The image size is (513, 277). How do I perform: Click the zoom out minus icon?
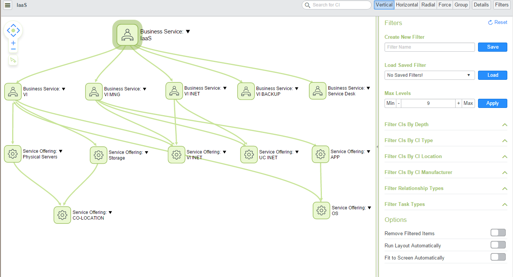click(13, 49)
